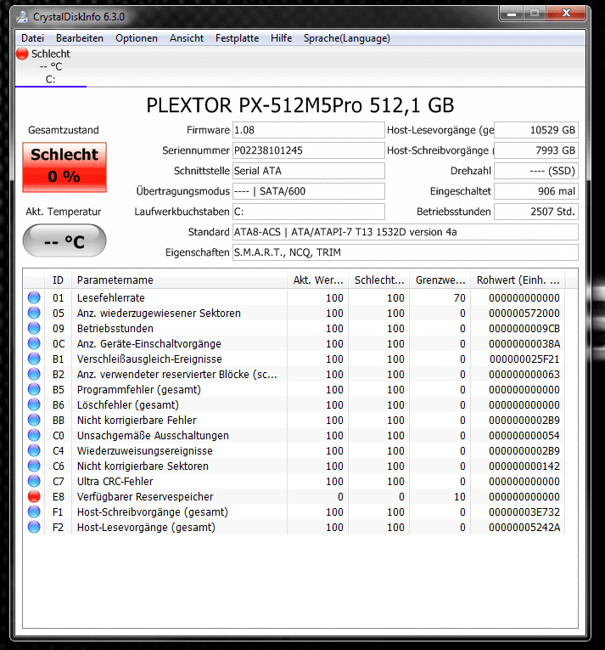
Task: Click the blue status icon for row C4
Action: click(x=34, y=450)
